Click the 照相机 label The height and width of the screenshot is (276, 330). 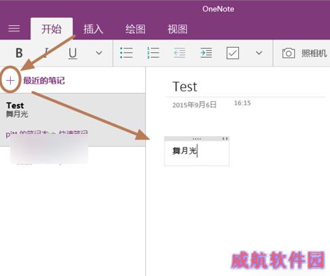tap(314, 54)
